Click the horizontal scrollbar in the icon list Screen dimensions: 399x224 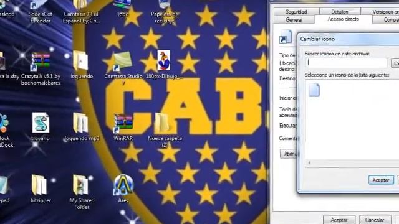point(352,163)
